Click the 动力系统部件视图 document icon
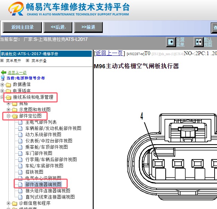The height and width of the screenshot is (209, 217). pyautogui.click(x=20, y=135)
